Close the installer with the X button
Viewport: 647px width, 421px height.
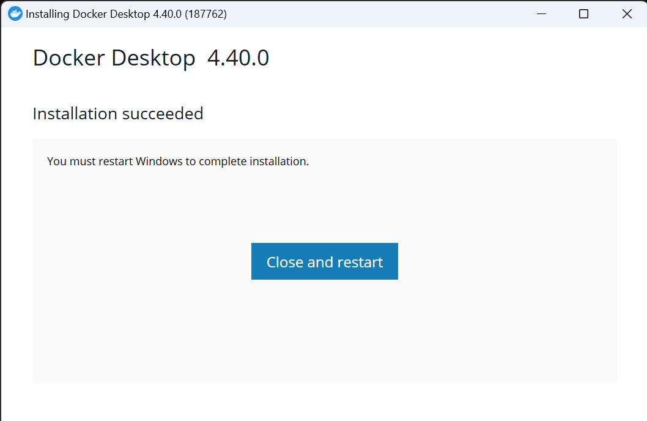click(627, 14)
